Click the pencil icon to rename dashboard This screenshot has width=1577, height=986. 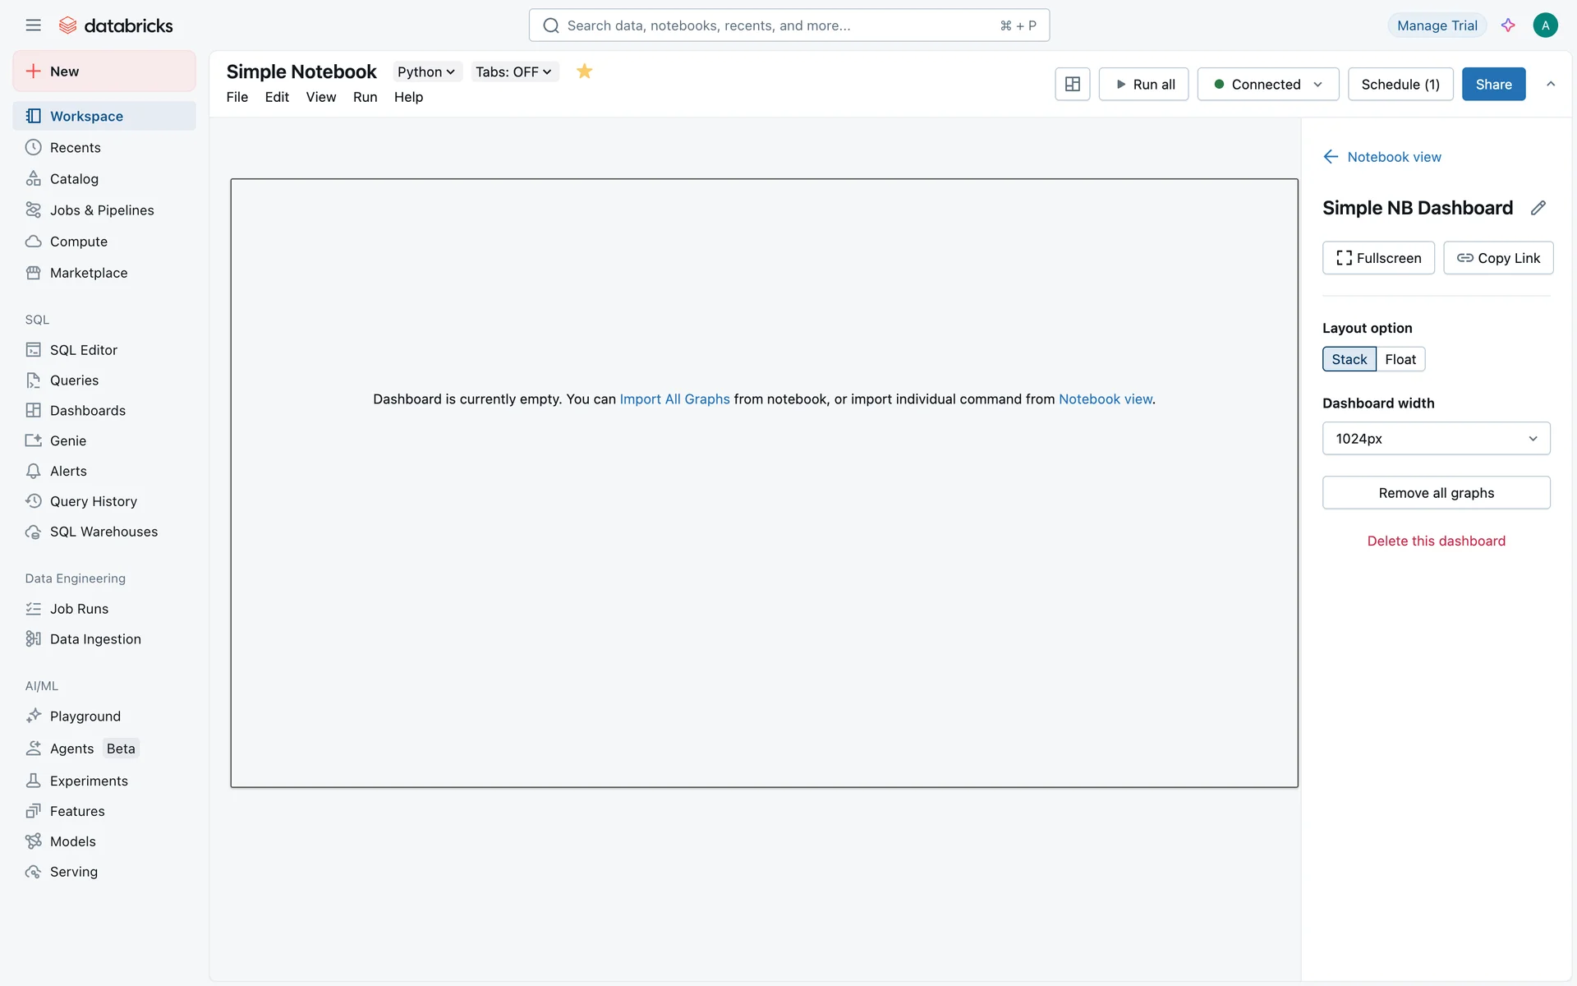[x=1538, y=208]
